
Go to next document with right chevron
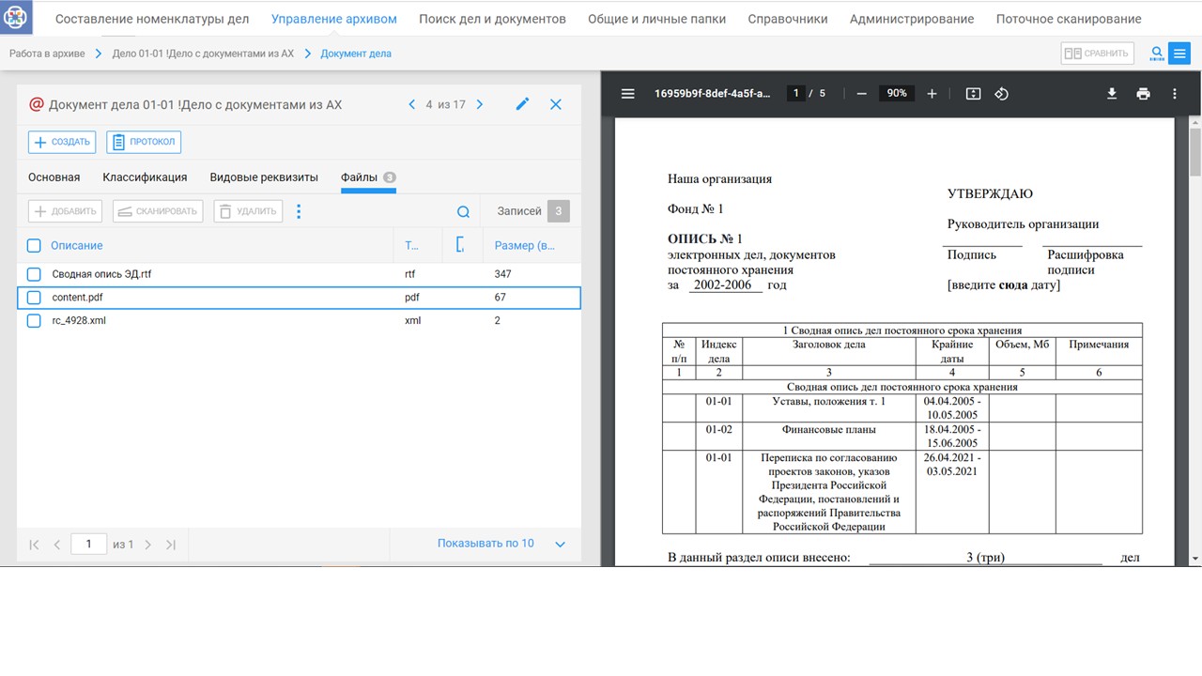pyautogui.click(x=480, y=104)
